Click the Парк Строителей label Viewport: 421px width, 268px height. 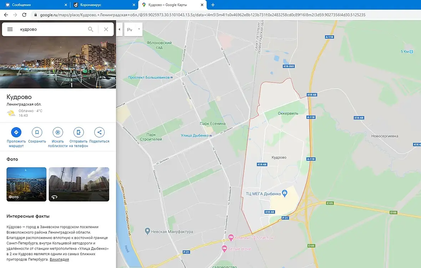click(151, 137)
